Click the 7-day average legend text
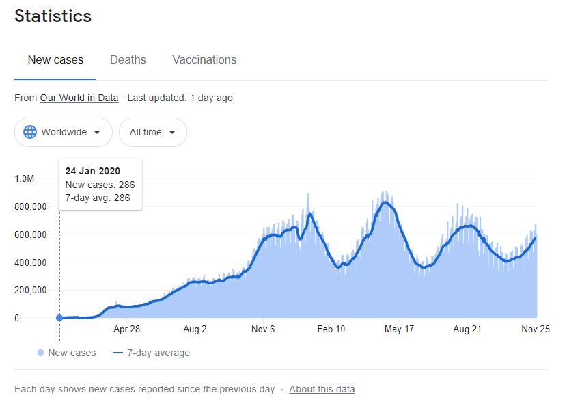The image size is (567, 404). [x=159, y=353]
